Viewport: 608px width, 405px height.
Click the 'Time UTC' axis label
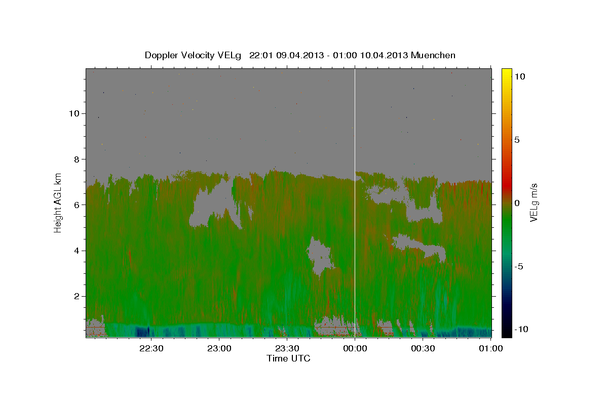[288, 358]
